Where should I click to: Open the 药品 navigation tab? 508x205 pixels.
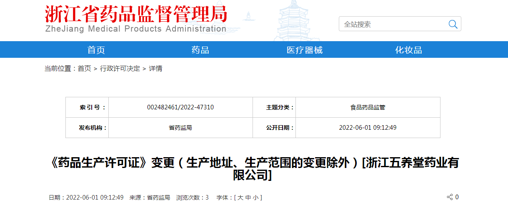click(200, 50)
